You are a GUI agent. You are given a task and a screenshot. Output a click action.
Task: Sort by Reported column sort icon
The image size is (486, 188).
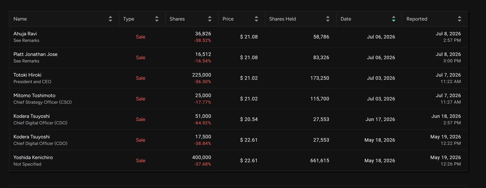(459, 19)
